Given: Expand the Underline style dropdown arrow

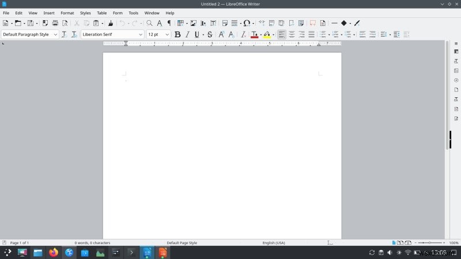Looking at the screenshot, I should click(203, 35).
